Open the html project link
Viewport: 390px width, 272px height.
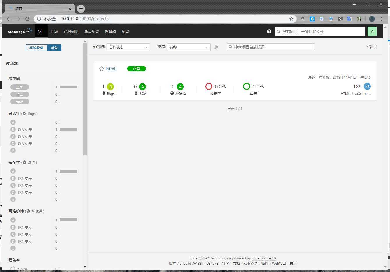[111, 69]
